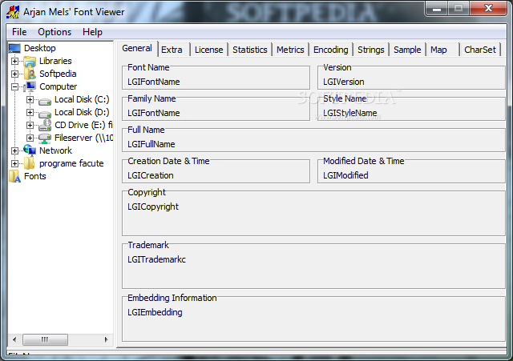
Task: Select Local Disk (C:) label
Action: (82, 99)
